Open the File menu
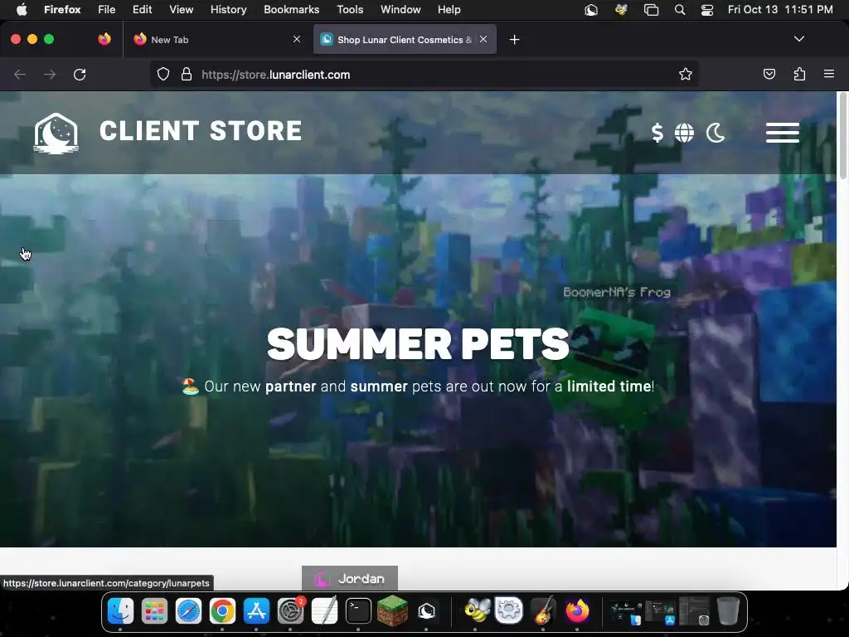 (107, 10)
